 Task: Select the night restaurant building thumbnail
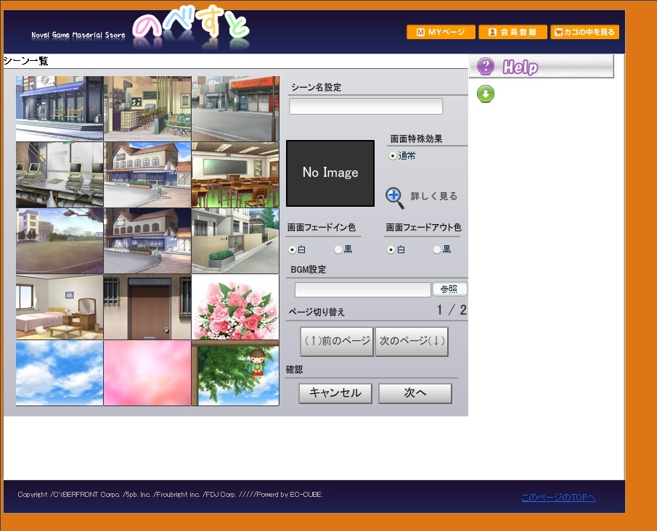pyautogui.click(x=147, y=241)
